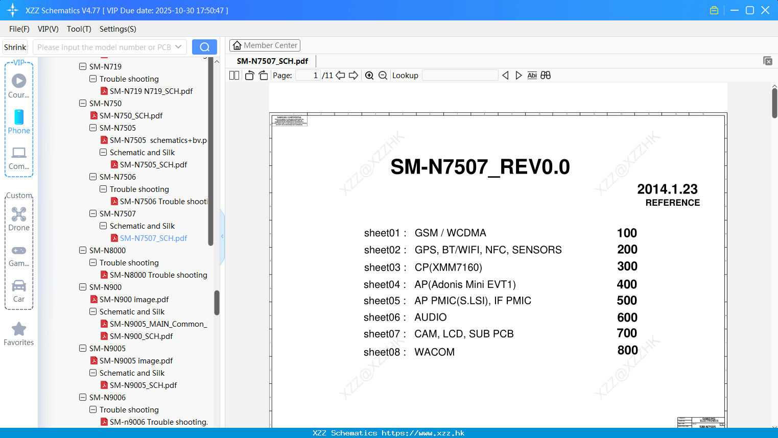Open Member Center home button
Viewport: 778px width, 438px height.
[x=265, y=45]
